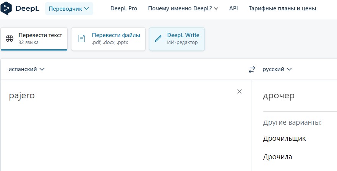The width and height of the screenshot is (337, 171).
Task: Open DeepL Pro page
Action: pyautogui.click(x=124, y=8)
